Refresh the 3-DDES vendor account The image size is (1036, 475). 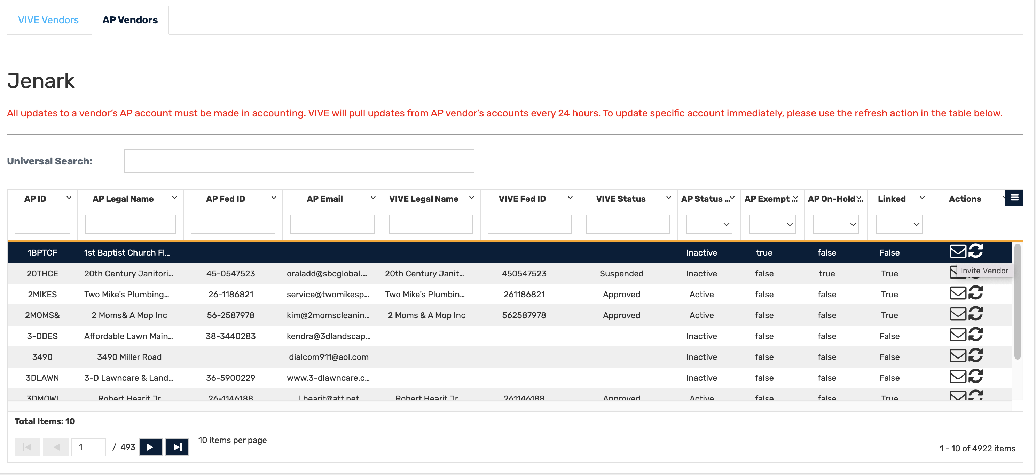(975, 335)
